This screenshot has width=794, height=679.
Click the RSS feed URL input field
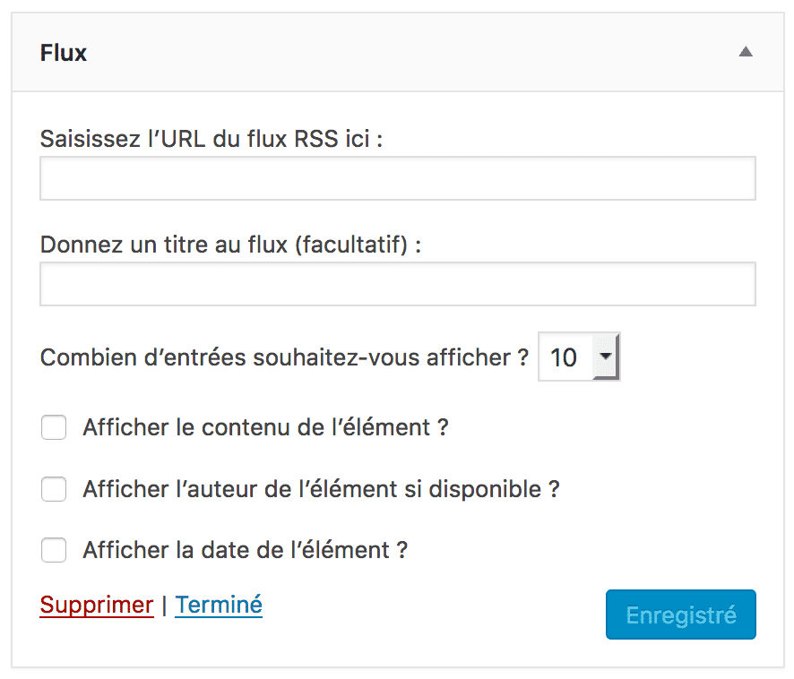(397, 178)
